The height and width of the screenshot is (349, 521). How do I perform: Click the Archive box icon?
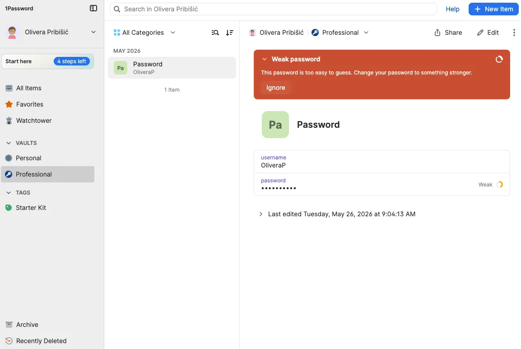click(9, 325)
